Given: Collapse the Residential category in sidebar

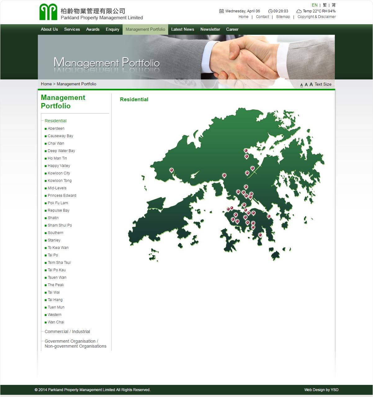Looking at the screenshot, I should [x=56, y=121].
